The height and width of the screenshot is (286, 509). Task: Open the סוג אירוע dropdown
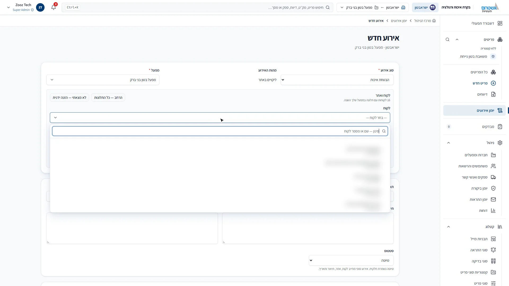[x=337, y=80]
